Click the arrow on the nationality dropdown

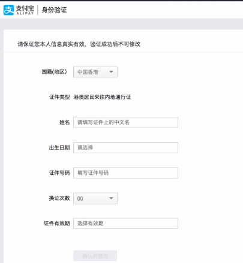pyautogui.click(x=111, y=72)
